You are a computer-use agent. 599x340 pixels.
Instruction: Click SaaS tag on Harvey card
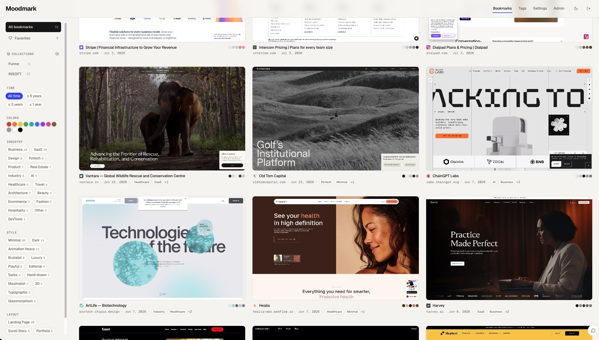[x=481, y=312]
